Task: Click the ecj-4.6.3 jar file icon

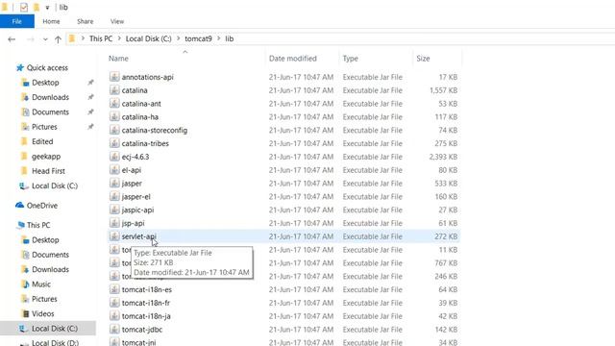Action: click(114, 157)
